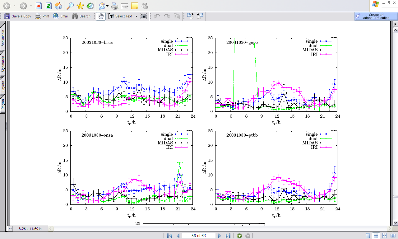Click gray Next View button
The height and width of the screenshot is (239, 398).
[248, 236]
